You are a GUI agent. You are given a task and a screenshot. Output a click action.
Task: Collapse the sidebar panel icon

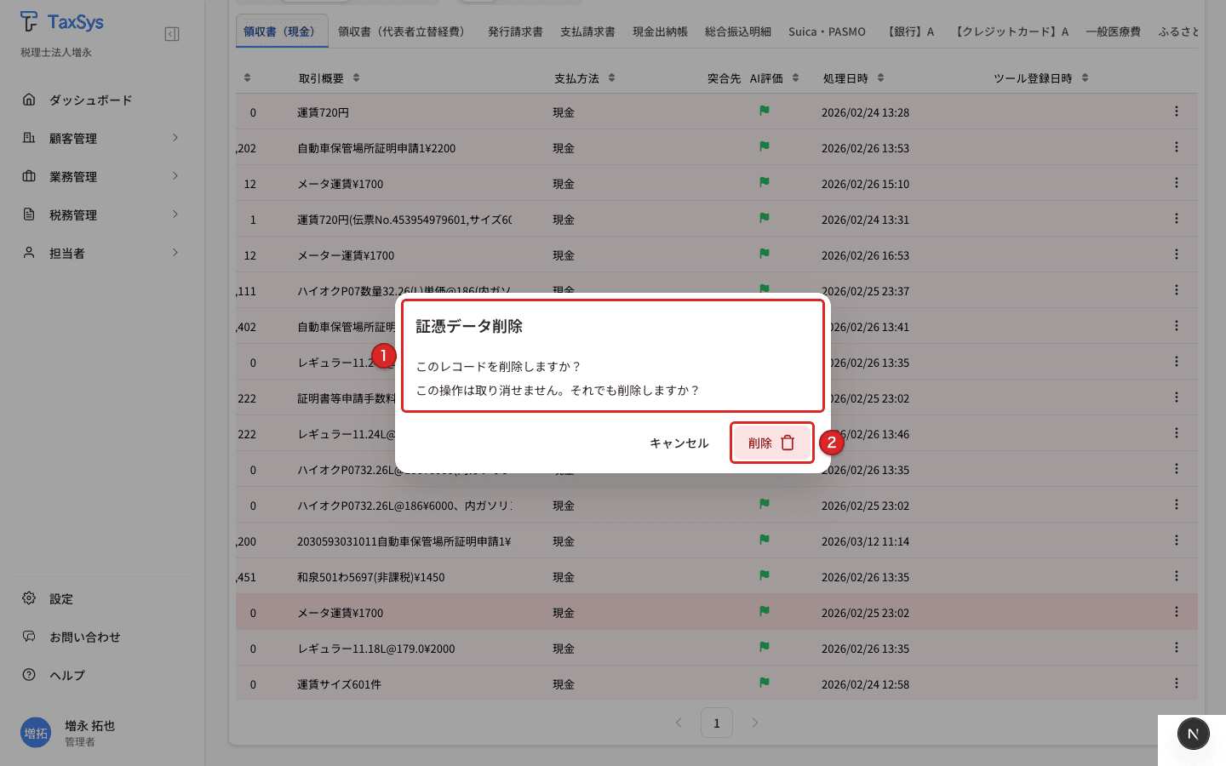[x=172, y=34]
